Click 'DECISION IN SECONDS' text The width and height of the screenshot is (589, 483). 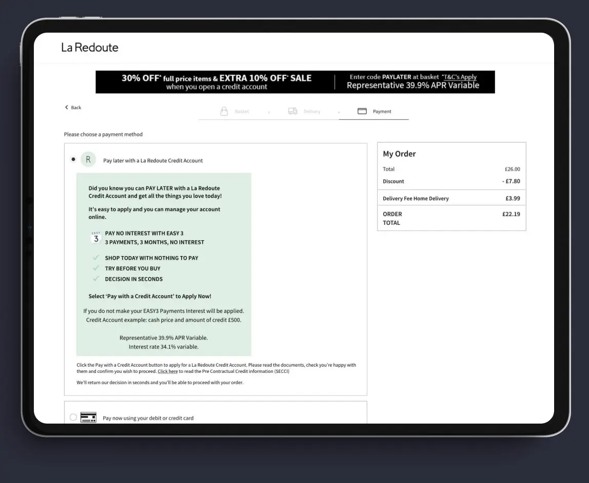(x=134, y=279)
